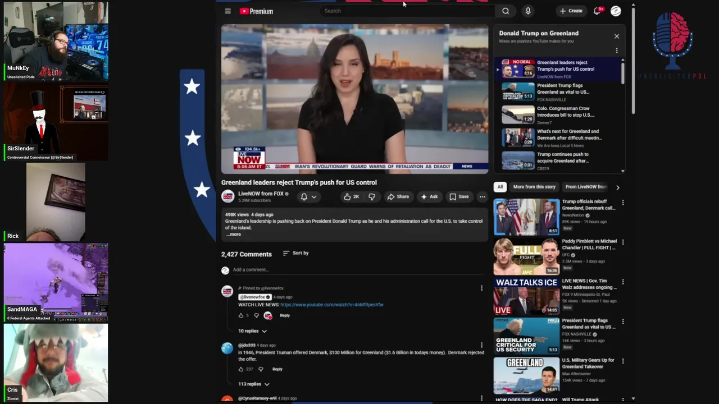Type in the YouTube search field
The width and height of the screenshot is (719, 404).
(408, 11)
